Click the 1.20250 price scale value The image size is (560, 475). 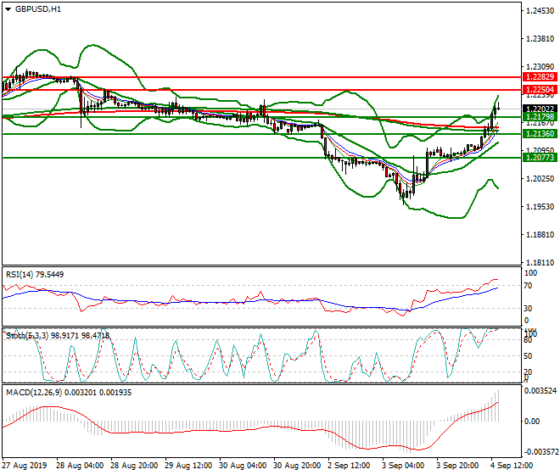pos(540,179)
